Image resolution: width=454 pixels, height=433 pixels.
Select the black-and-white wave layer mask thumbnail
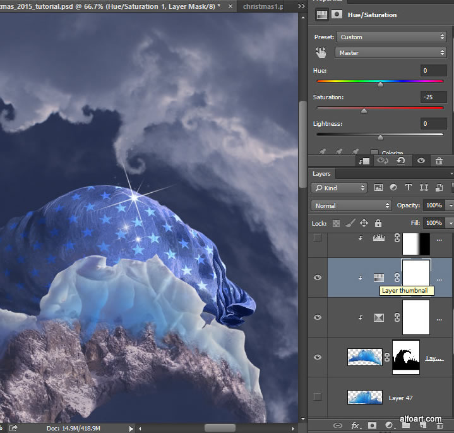point(406,357)
